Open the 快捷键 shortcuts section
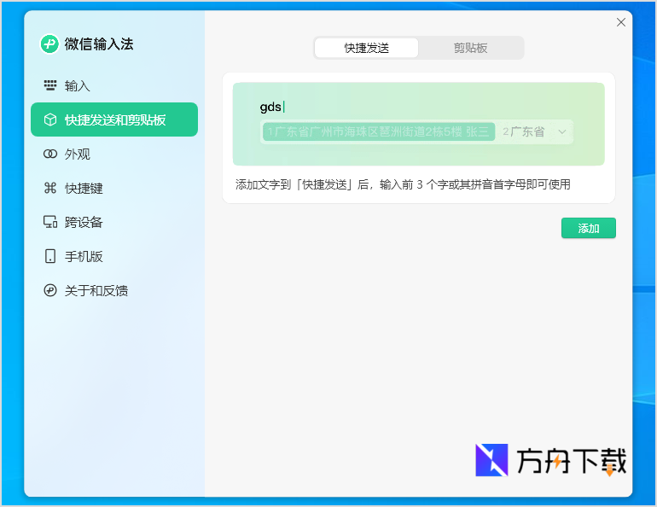Image resolution: width=657 pixels, height=507 pixels. (x=114, y=188)
